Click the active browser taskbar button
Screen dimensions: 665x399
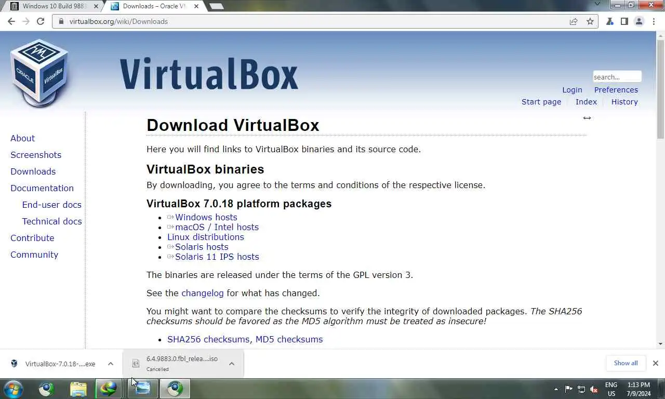pos(175,389)
